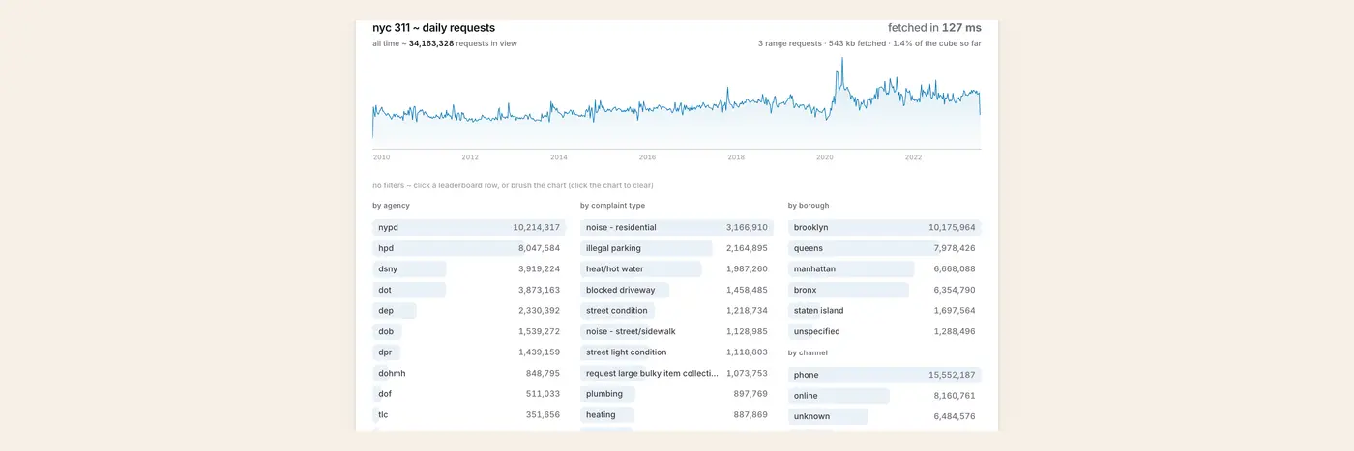Click the 'by borough' heading
Screen dimensions: 1354x451
[x=809, y=206]
